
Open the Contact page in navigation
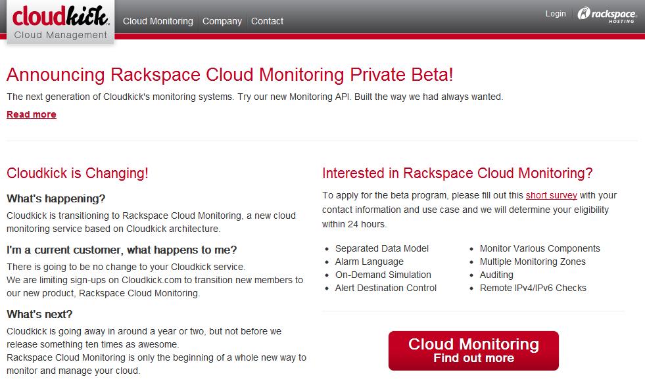(x=268, y=21)
